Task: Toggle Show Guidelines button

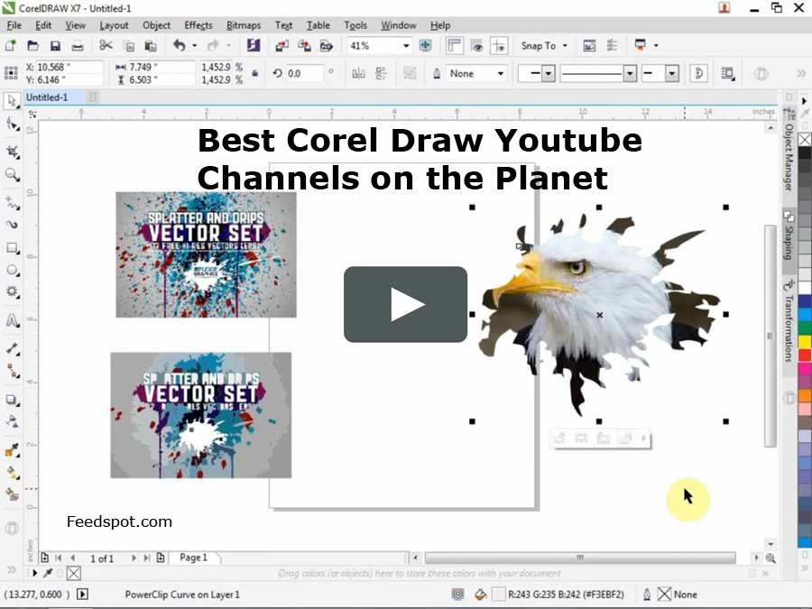Action: pos(499,46)
